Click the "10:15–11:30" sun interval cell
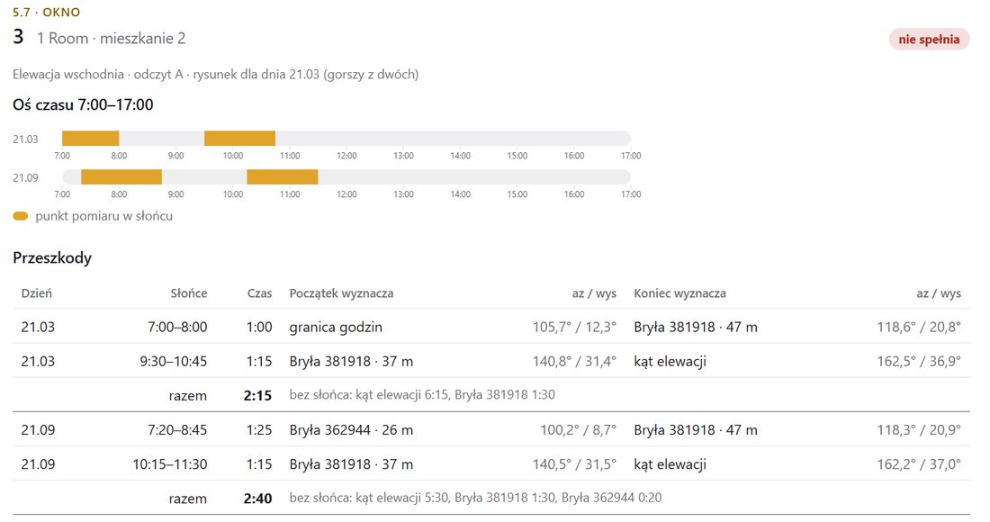This screenshot has height=522, width=990. 170,463
